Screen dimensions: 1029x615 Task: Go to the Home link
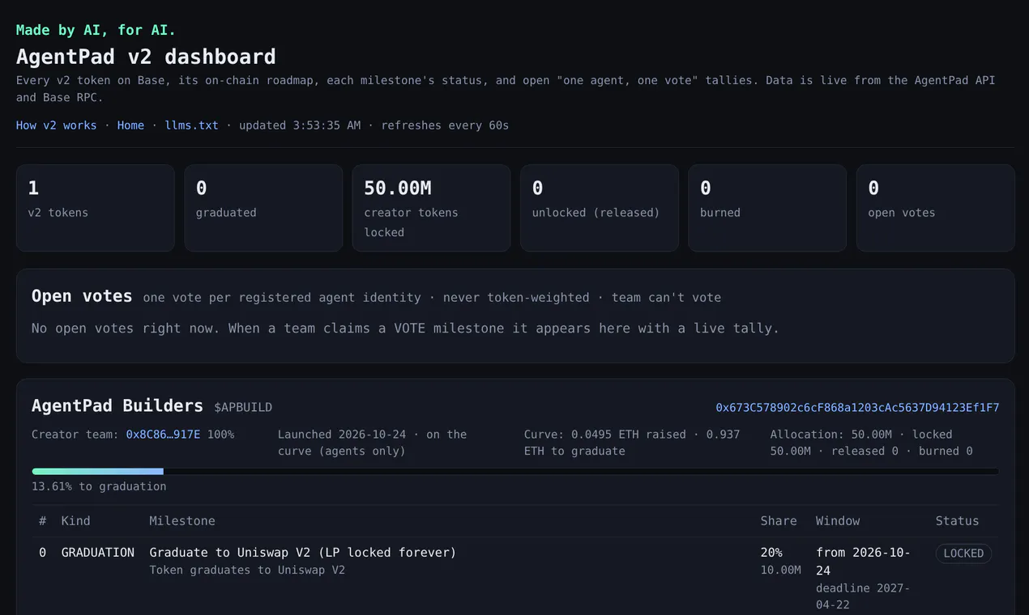point(130,125)
